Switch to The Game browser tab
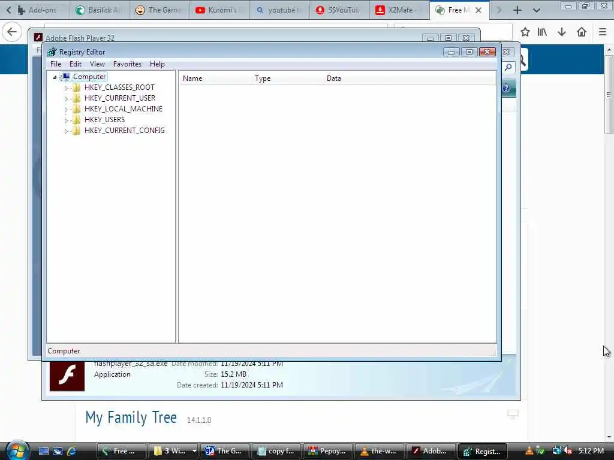 click(159, 10)
